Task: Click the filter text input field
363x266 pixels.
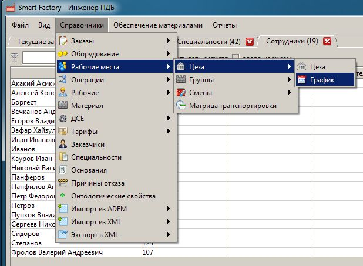Action: coord(39,58)
